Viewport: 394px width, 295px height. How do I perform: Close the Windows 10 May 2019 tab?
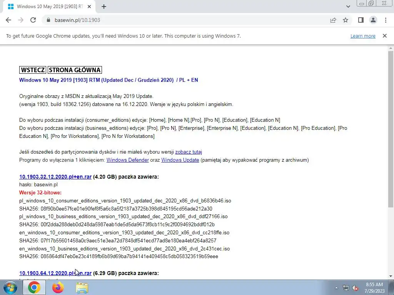[89, 7]
